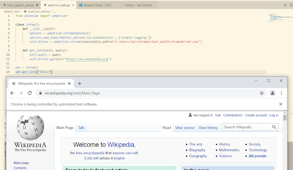
Task: Click line 1 from selenium import webdriver
Action: (42, 16)
